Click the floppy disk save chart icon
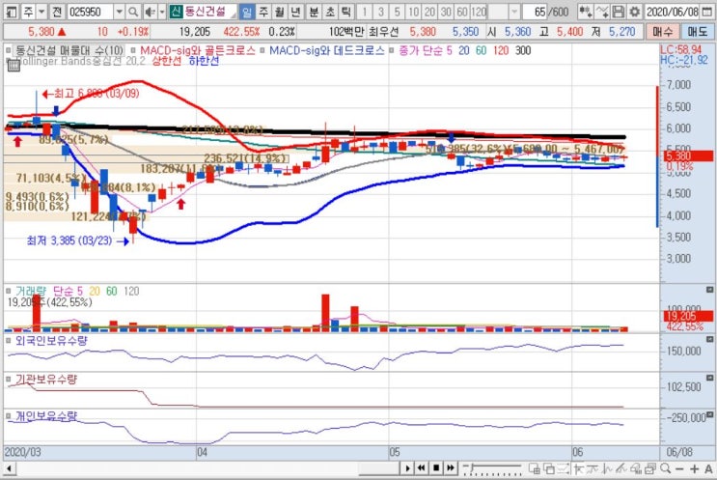Image resolution: width=717 pixels, height=480 pixels. (618, 12)
